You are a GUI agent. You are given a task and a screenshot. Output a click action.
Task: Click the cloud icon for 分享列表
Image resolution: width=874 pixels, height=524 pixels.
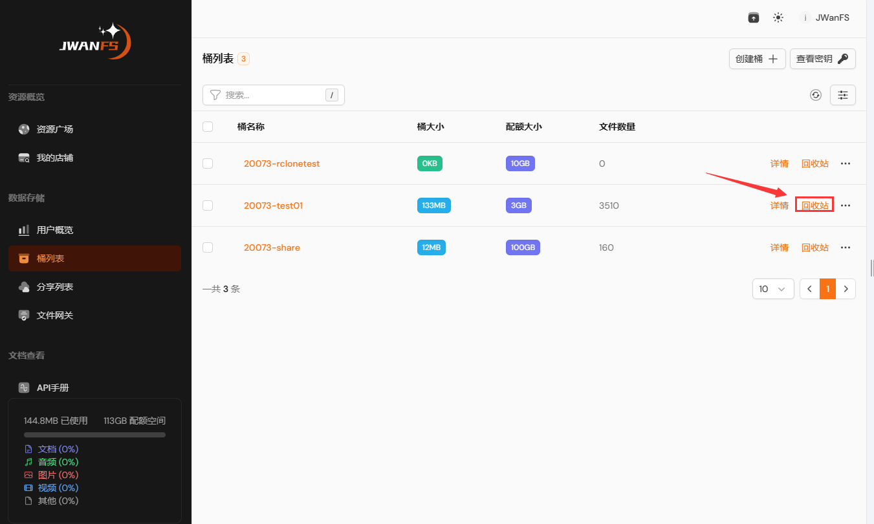[x=24, y=287]
